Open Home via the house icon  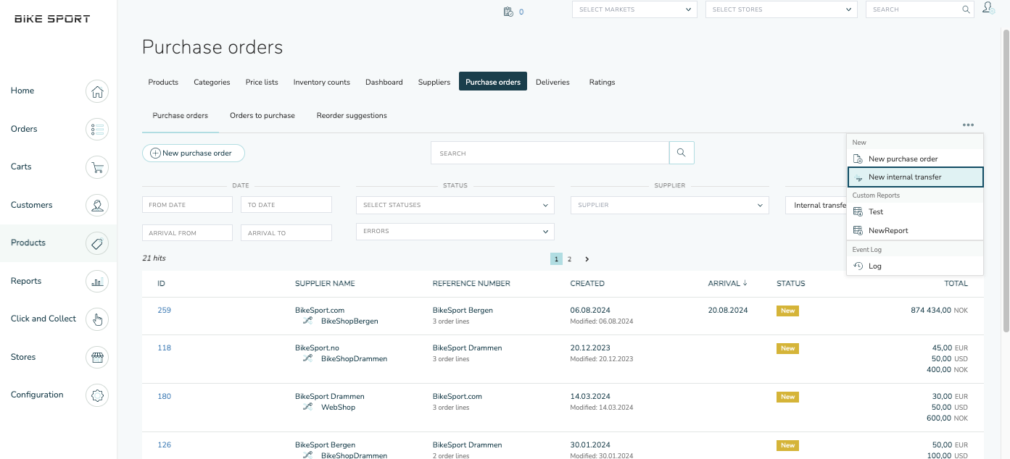(x=97, y=91)
